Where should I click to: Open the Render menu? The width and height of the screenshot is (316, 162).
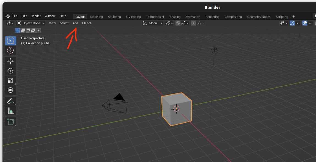click(36, 16)
